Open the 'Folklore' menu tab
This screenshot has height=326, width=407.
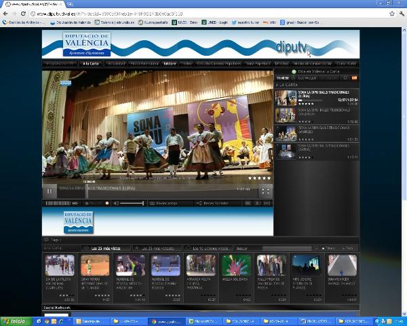[170, 63]
